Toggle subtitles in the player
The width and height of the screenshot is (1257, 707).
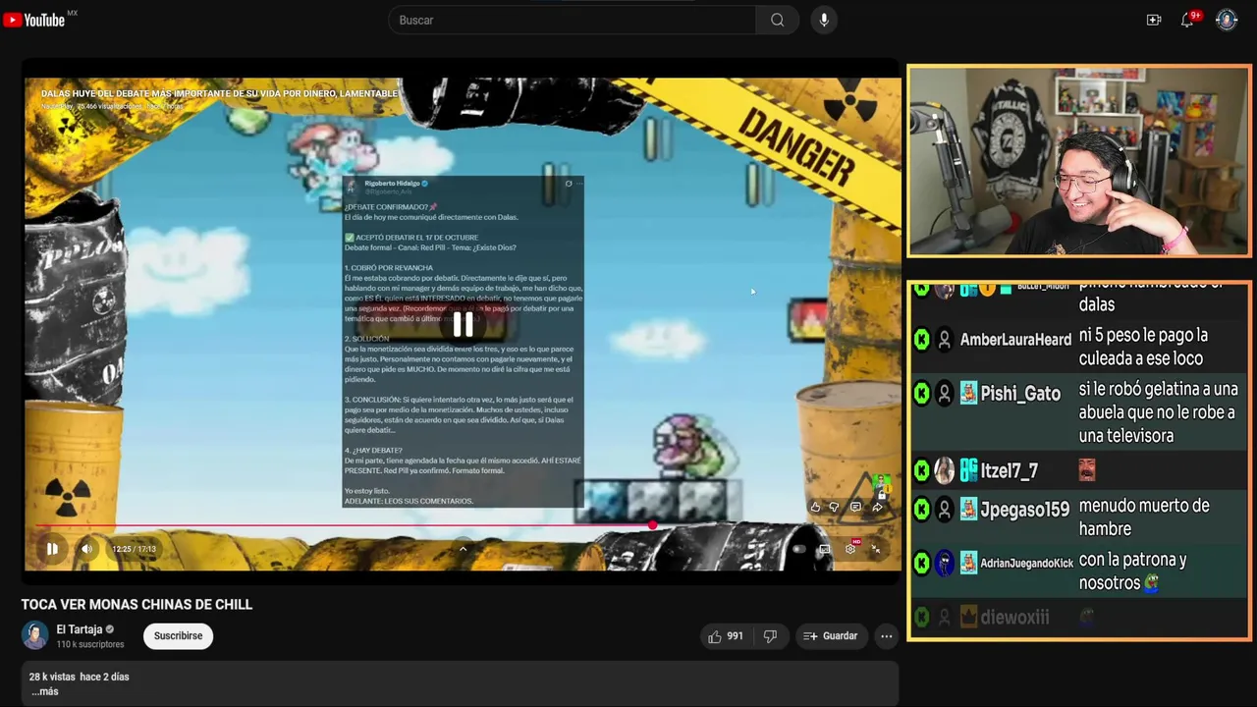coord(824,549)
